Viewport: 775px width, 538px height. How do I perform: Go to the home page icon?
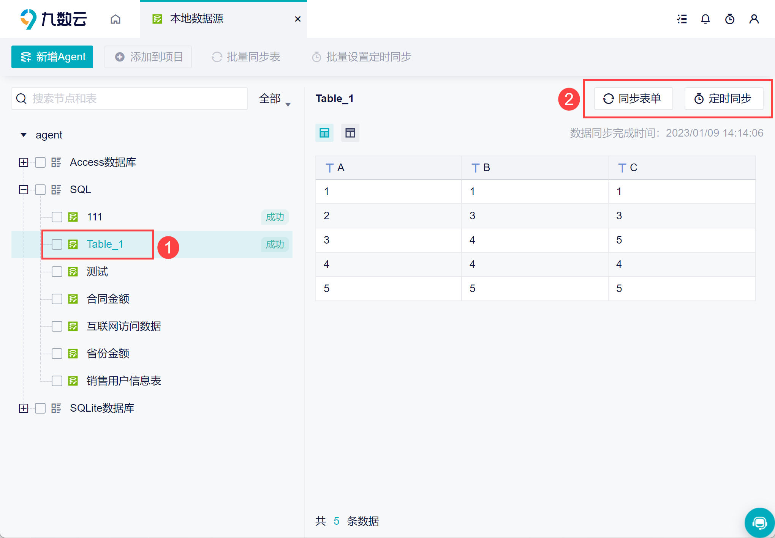(x=115, y=19)
